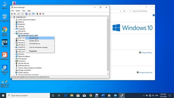Choose Properties from context menu
174x98 pixels.
click(x=40, y=51)
